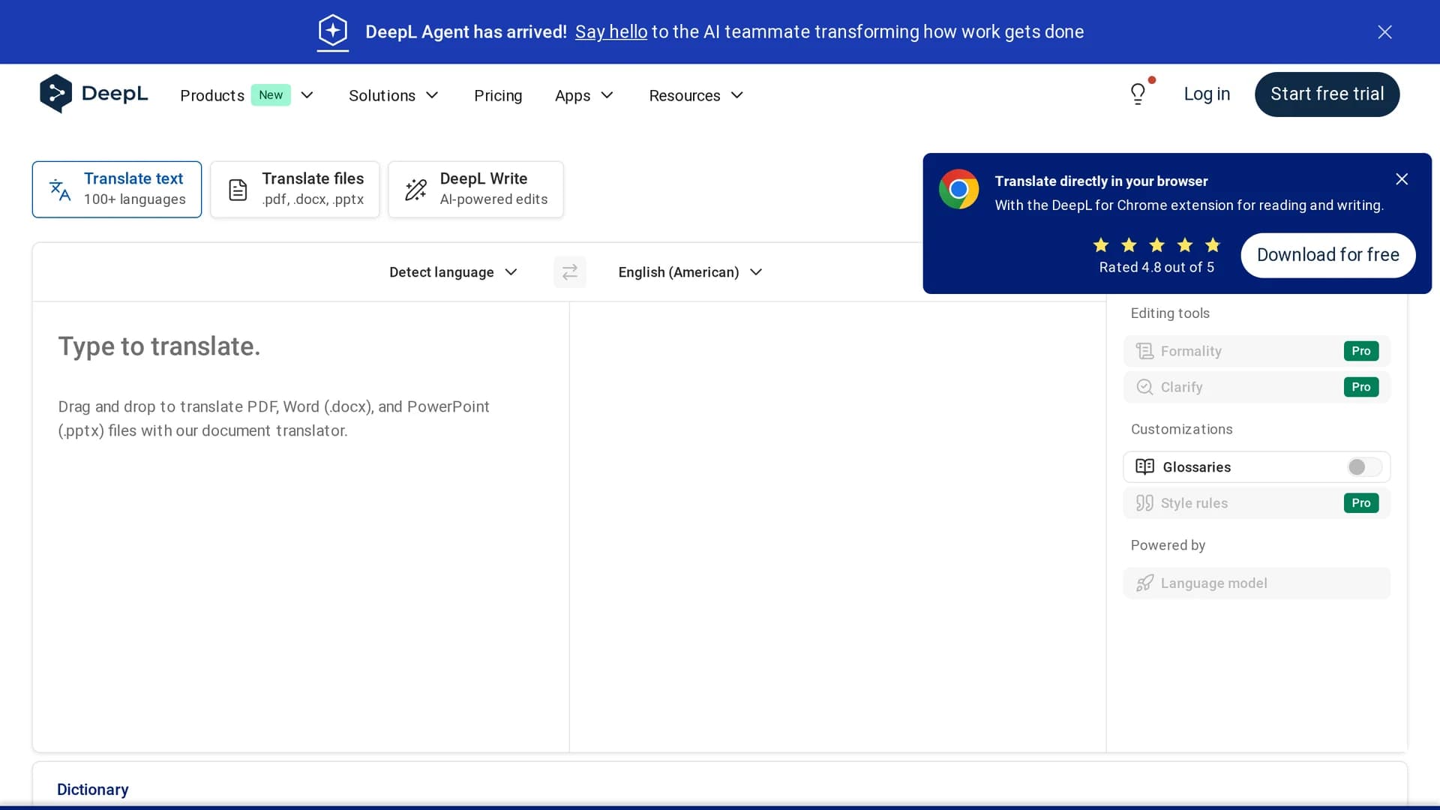The image size is (1440, 810).
Task: Click the Formality icon
Action: 1144,351
